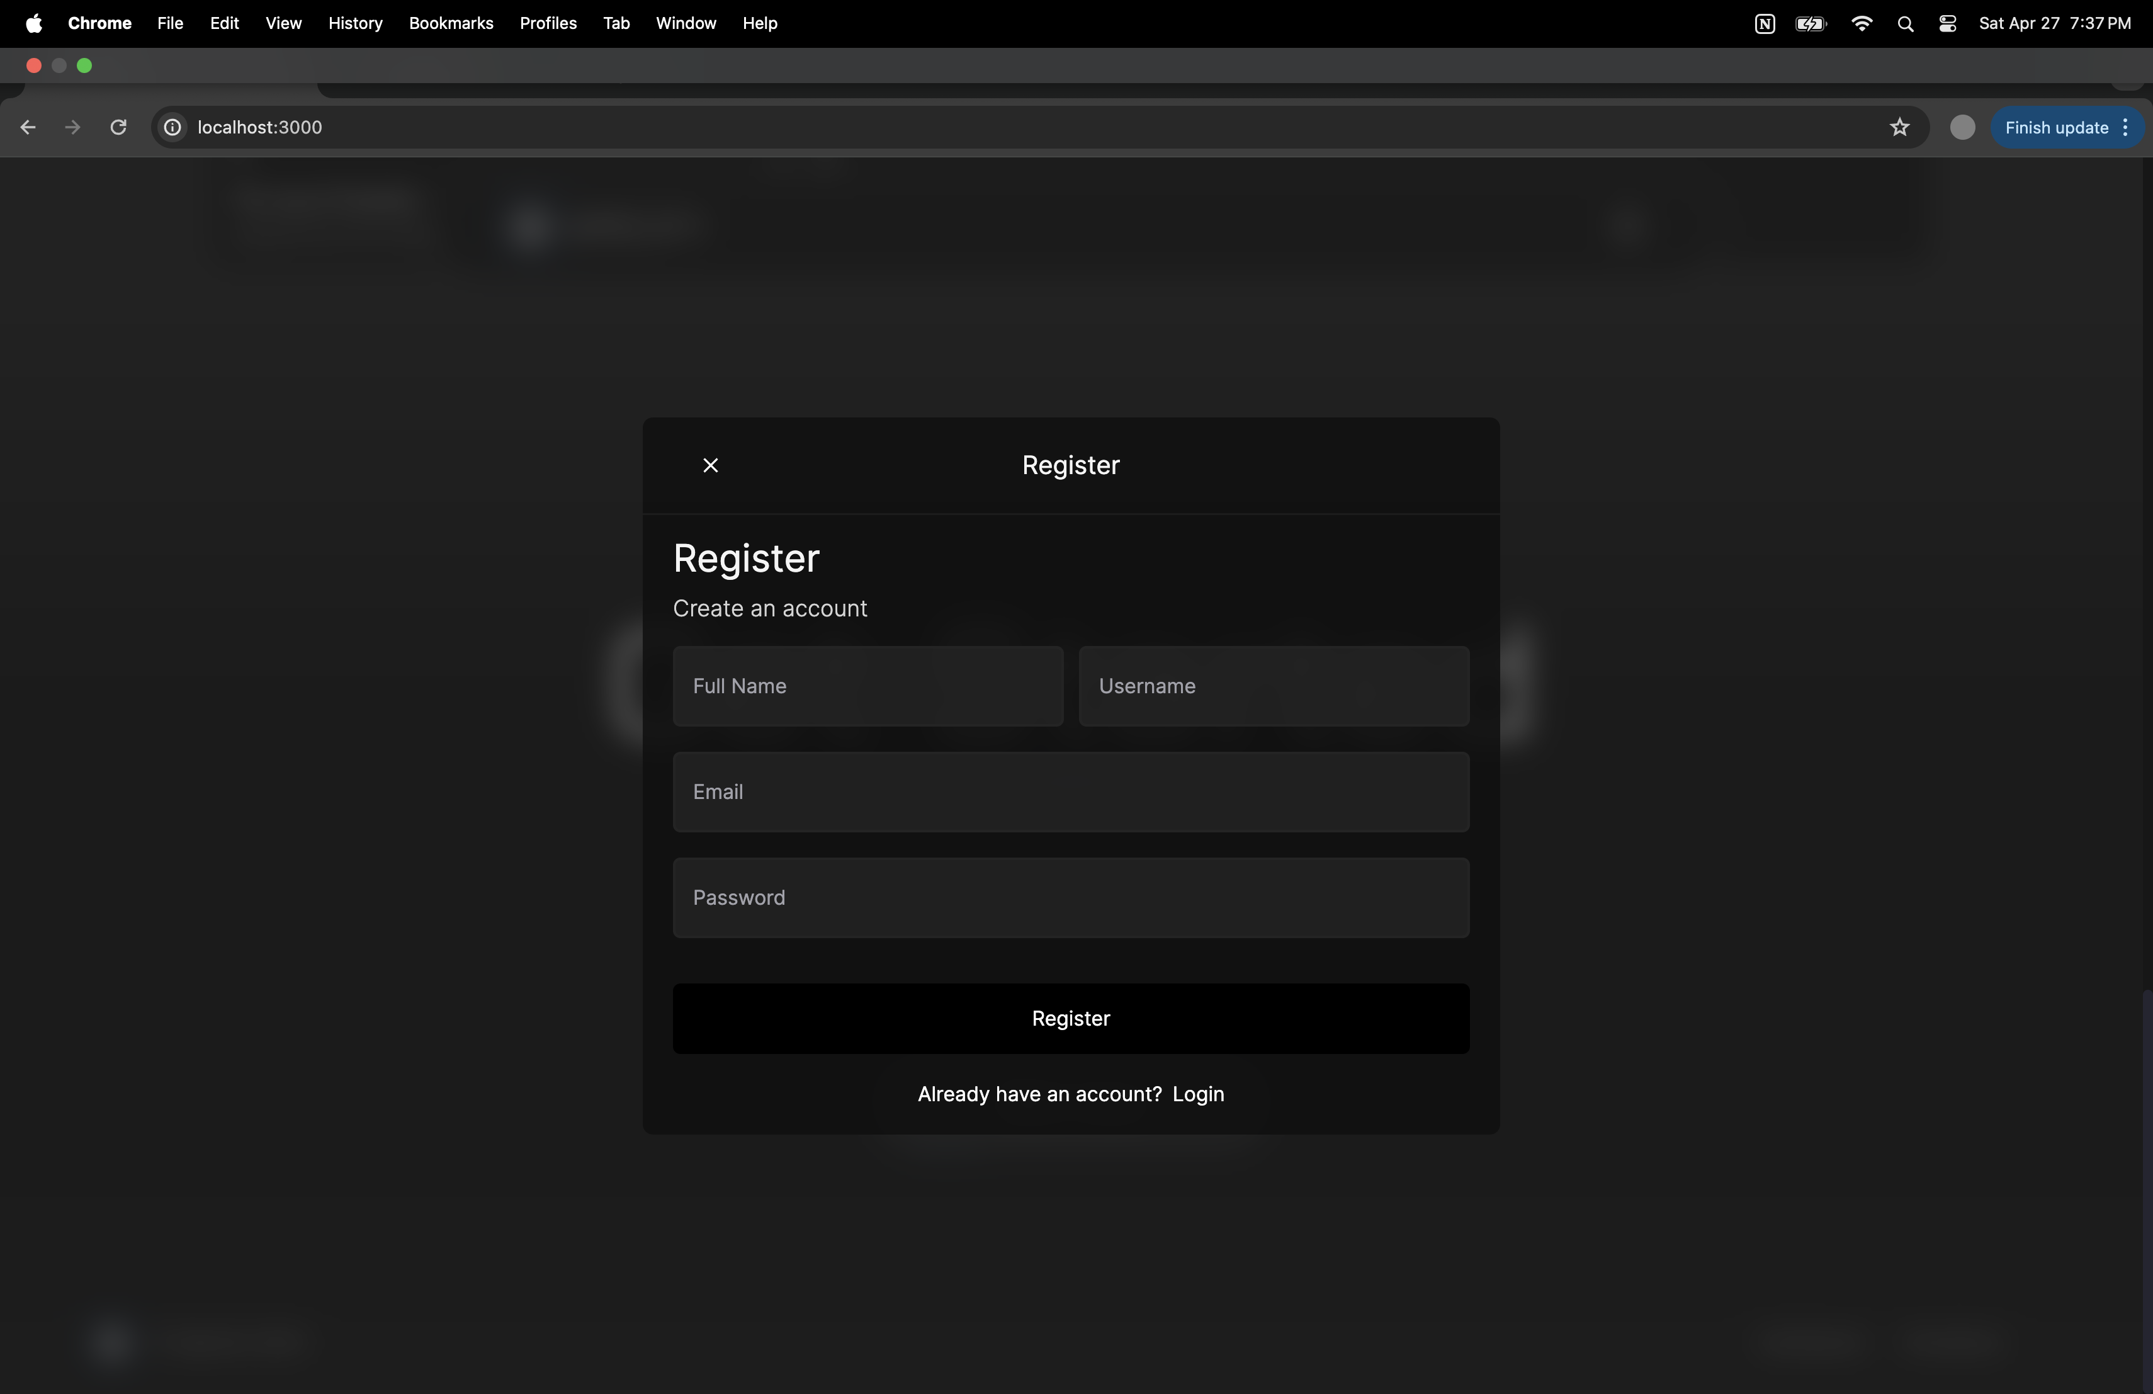This screenshot has width=2153, height=1394.
Task: Open the History menu
Action: click(x=354, y=23)
